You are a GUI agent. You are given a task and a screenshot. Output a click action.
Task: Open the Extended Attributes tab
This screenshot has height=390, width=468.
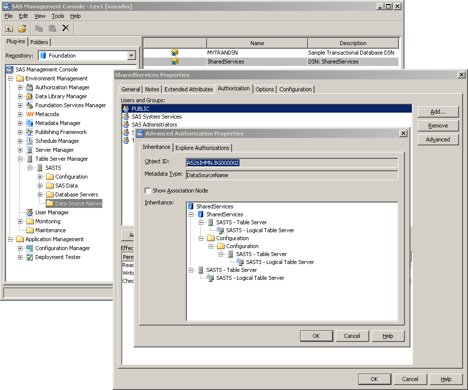click(x=189, y=89)
